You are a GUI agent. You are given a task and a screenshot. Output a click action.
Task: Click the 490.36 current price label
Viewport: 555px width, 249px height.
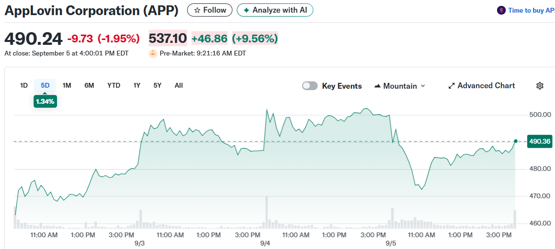pos(539,141)
